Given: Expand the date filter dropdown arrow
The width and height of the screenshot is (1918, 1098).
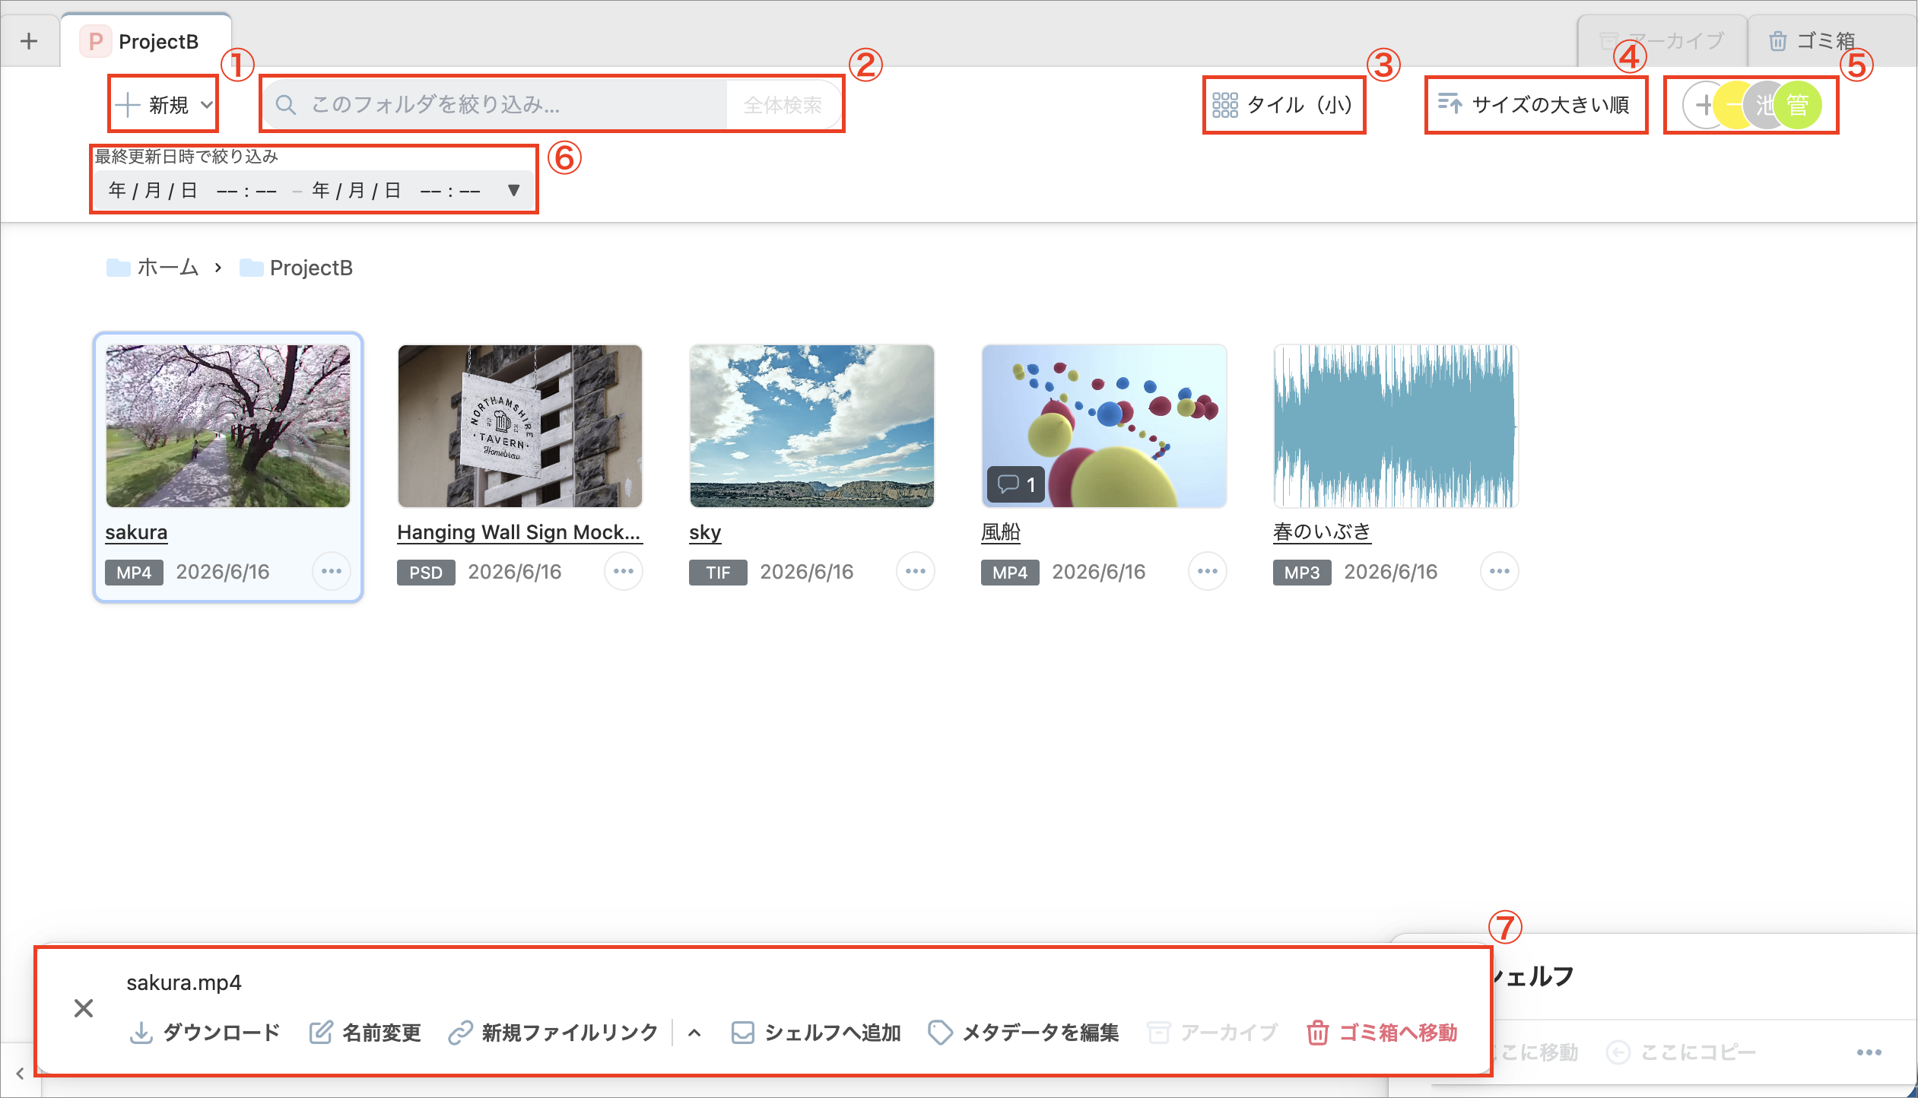Looking at the screenshot, I should point(514,190).
